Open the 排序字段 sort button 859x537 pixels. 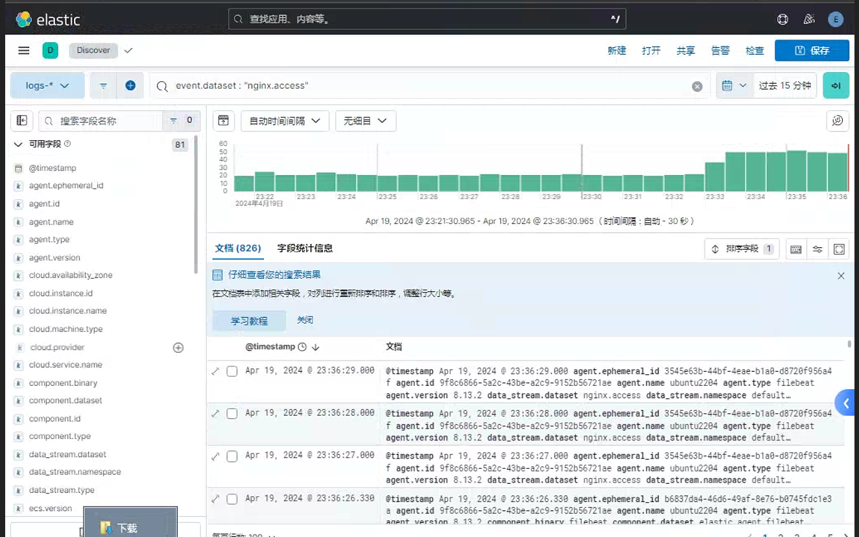742,249
